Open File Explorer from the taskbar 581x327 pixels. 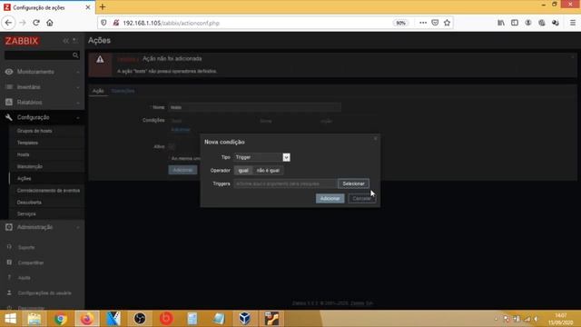tap(34, 319)
